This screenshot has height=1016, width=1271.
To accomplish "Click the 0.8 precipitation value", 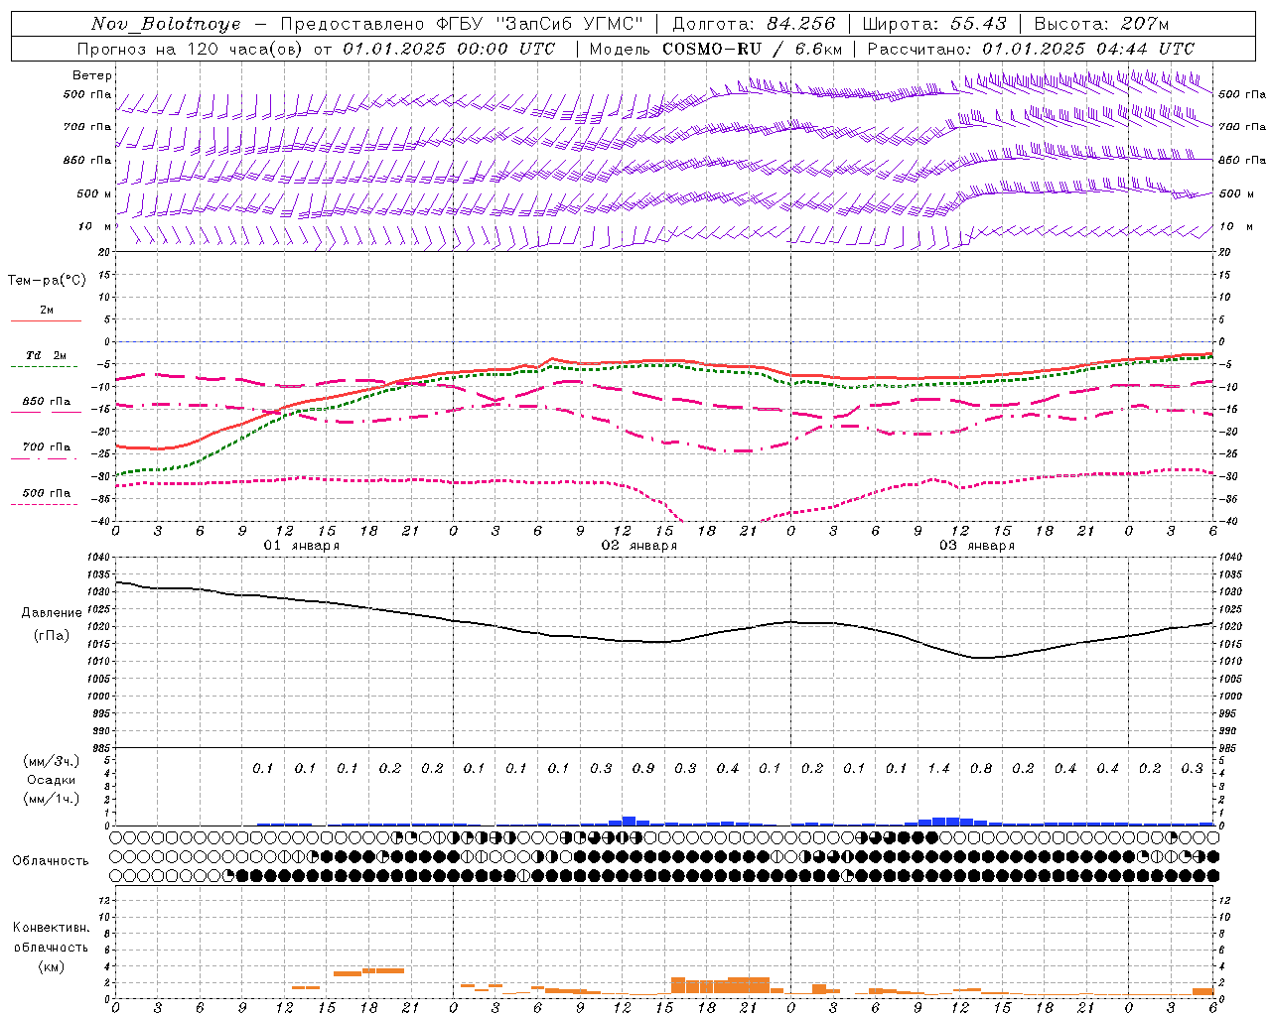I will [x=981, y=768].
